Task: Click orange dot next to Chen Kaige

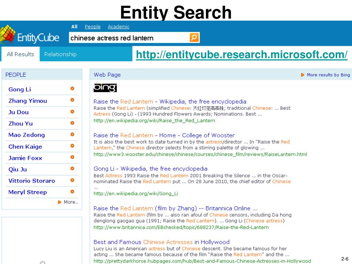Action: [72, 146]
